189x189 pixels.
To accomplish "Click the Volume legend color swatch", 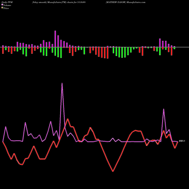I will [x=2, y=5].
